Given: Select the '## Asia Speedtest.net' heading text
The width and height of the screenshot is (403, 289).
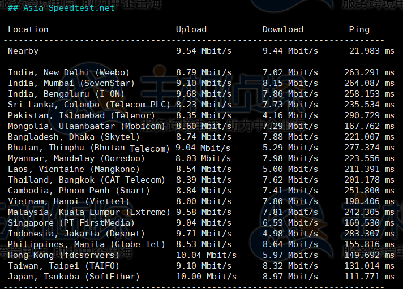Looking at the screenshot, I should coord(61,8).
